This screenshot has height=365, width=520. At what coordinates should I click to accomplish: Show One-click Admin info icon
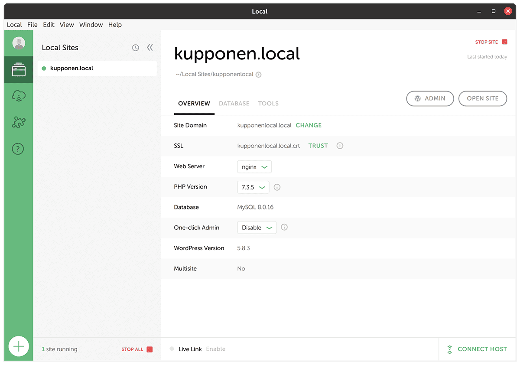(x=284, y=227)
